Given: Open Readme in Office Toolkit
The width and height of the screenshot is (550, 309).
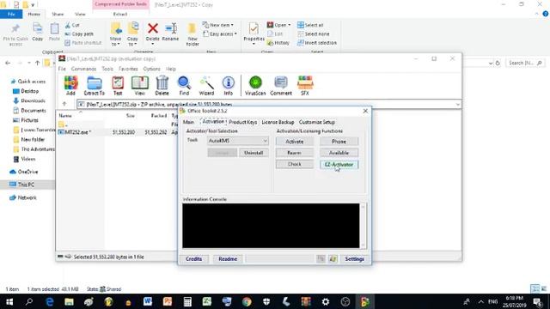Looking at the screenshot, I should pos(228,259).
